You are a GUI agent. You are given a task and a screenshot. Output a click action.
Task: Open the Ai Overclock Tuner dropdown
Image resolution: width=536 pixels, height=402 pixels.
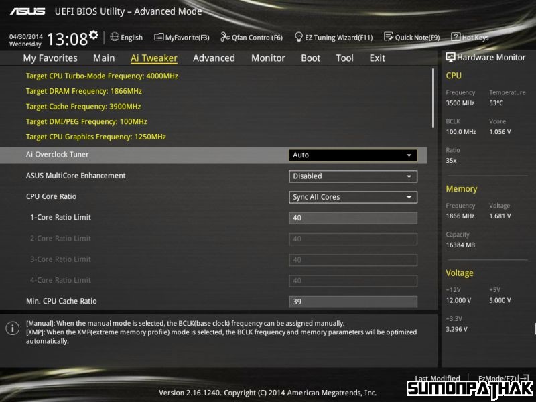pos(353,155)
